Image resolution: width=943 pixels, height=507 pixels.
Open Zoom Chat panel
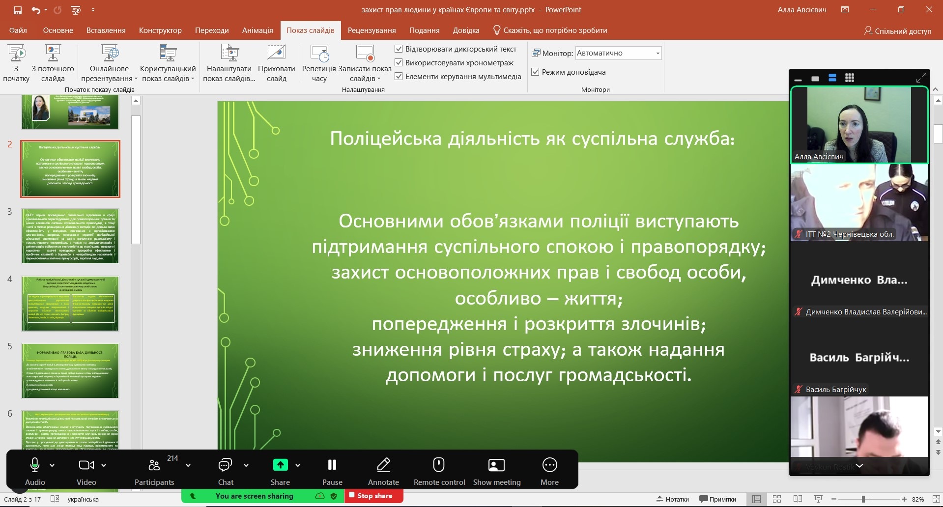coord(226,471)
